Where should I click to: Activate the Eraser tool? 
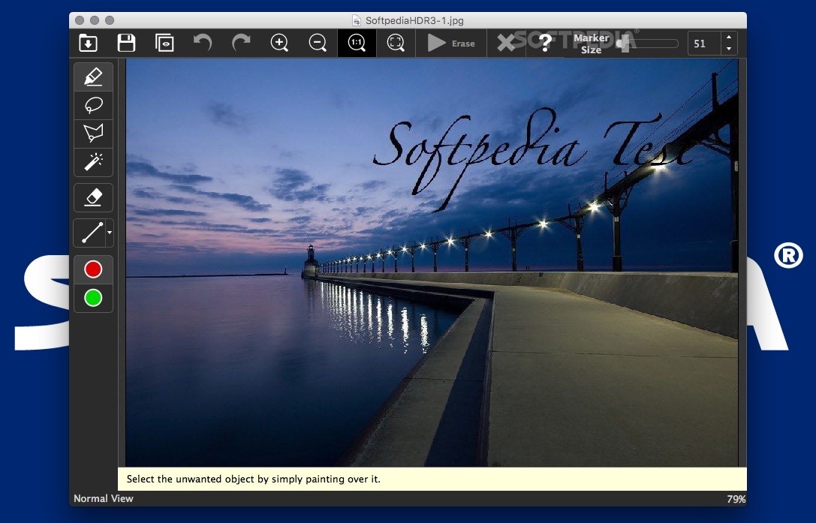pyautogui.click(x=93, y=197)
